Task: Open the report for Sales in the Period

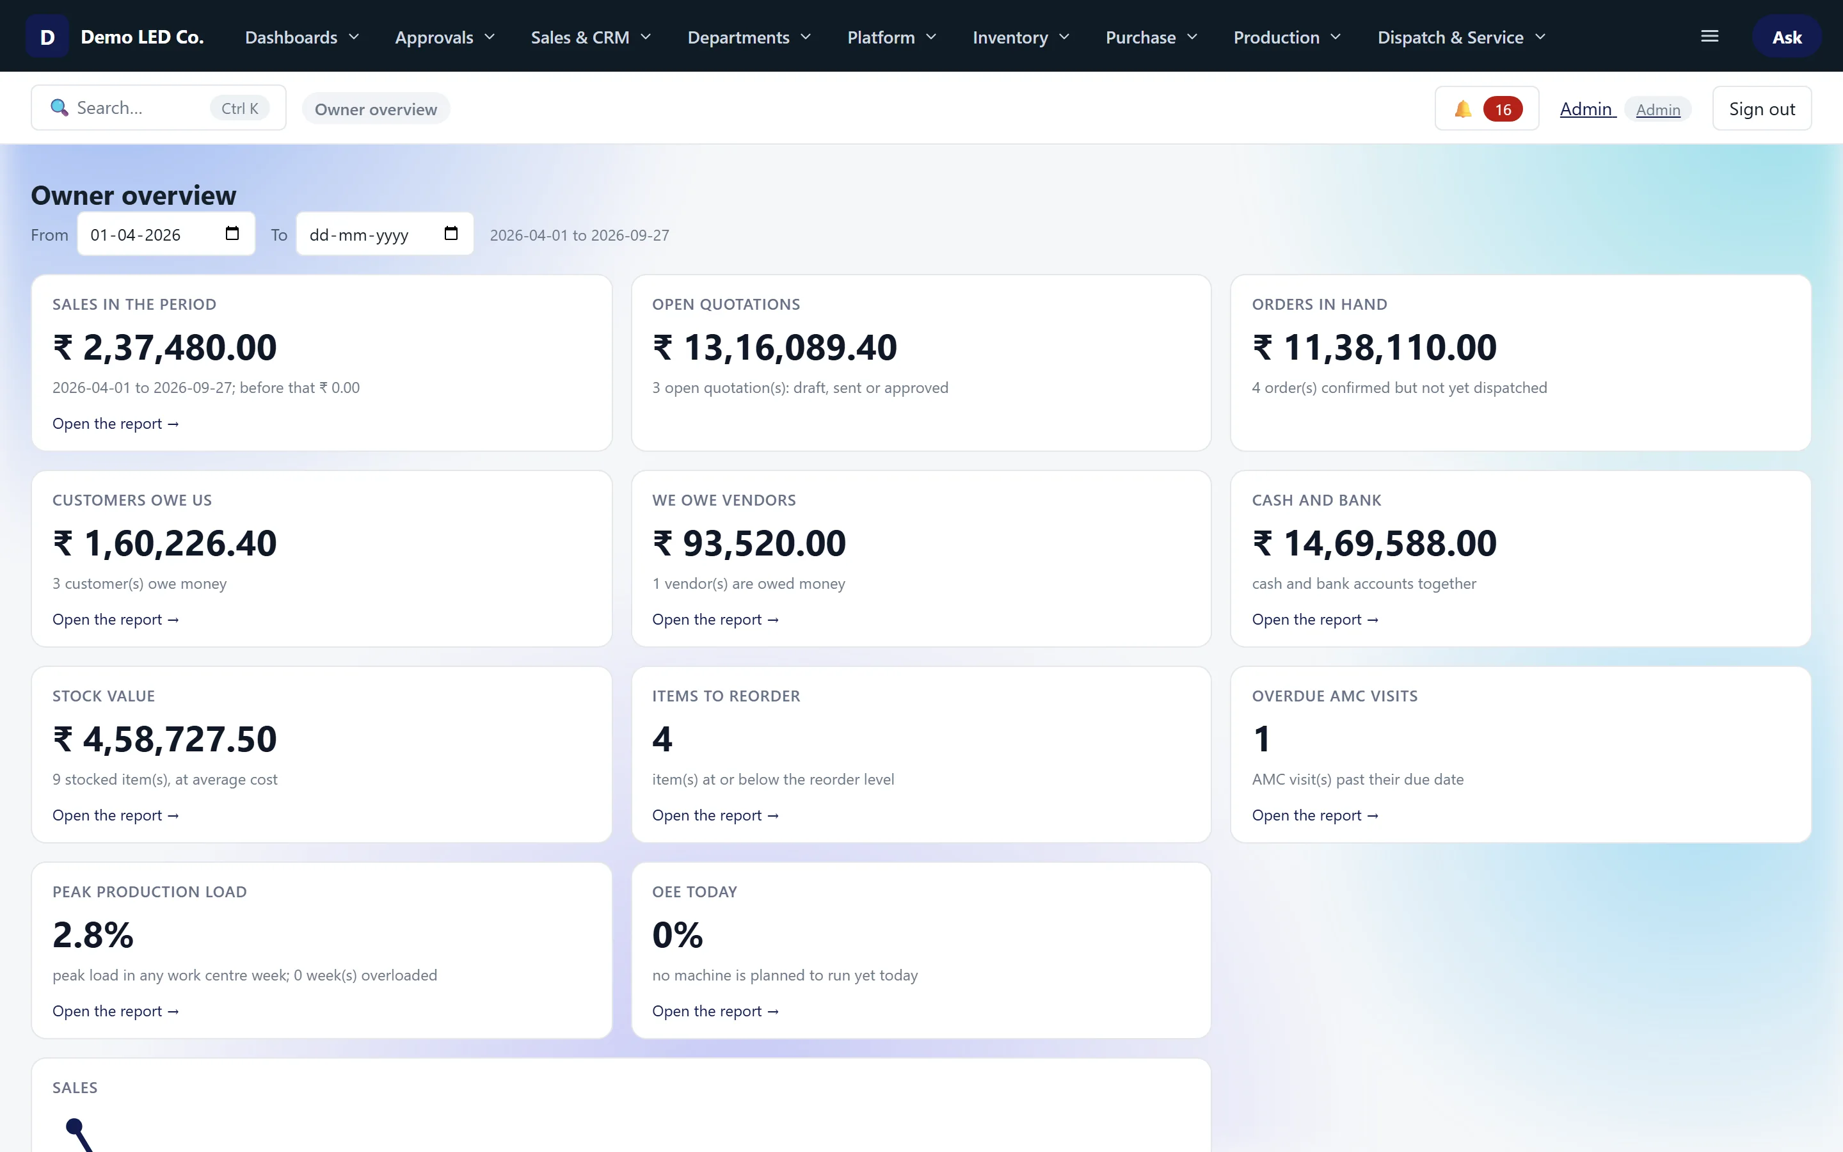Action: 116,424
